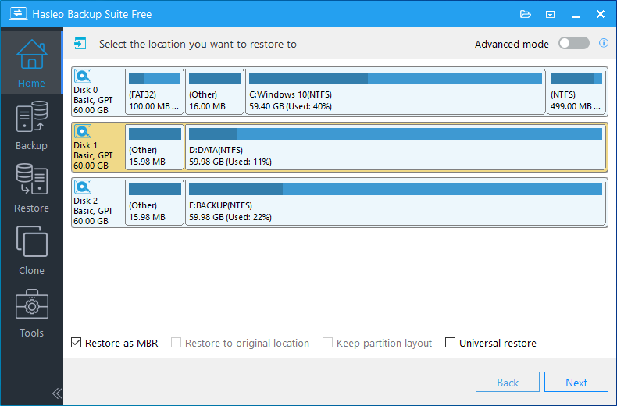The width and height of the screenshot is (617, 406).
Task: Click the 'Disk 1' label text
Action: (86, 145)
